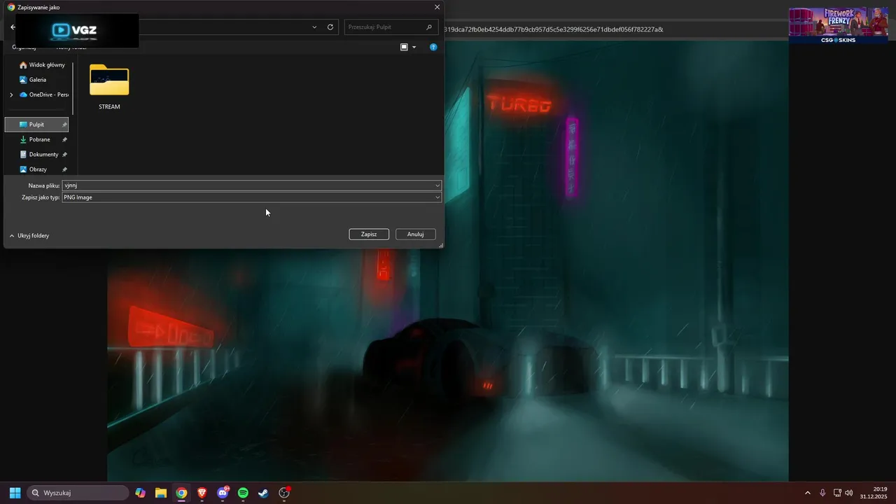Open the CSG Skins Firework Frenzy banner
This screenshot has width=896, height=504.
click(x=838, y=25)
